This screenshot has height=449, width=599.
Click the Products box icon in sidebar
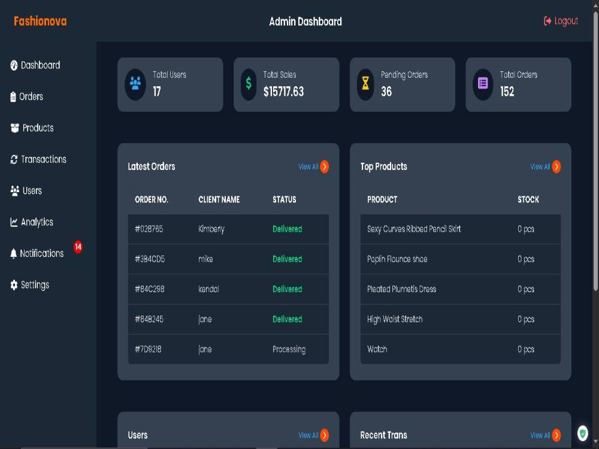[14, 128]
